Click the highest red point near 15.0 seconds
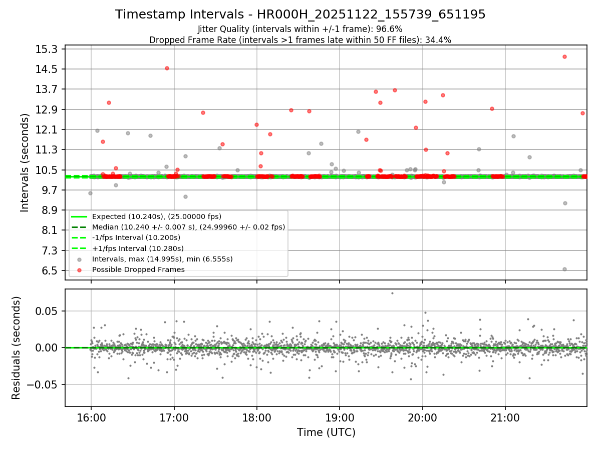This screenshot has width=601, height=450. click(x=564, y=56)
